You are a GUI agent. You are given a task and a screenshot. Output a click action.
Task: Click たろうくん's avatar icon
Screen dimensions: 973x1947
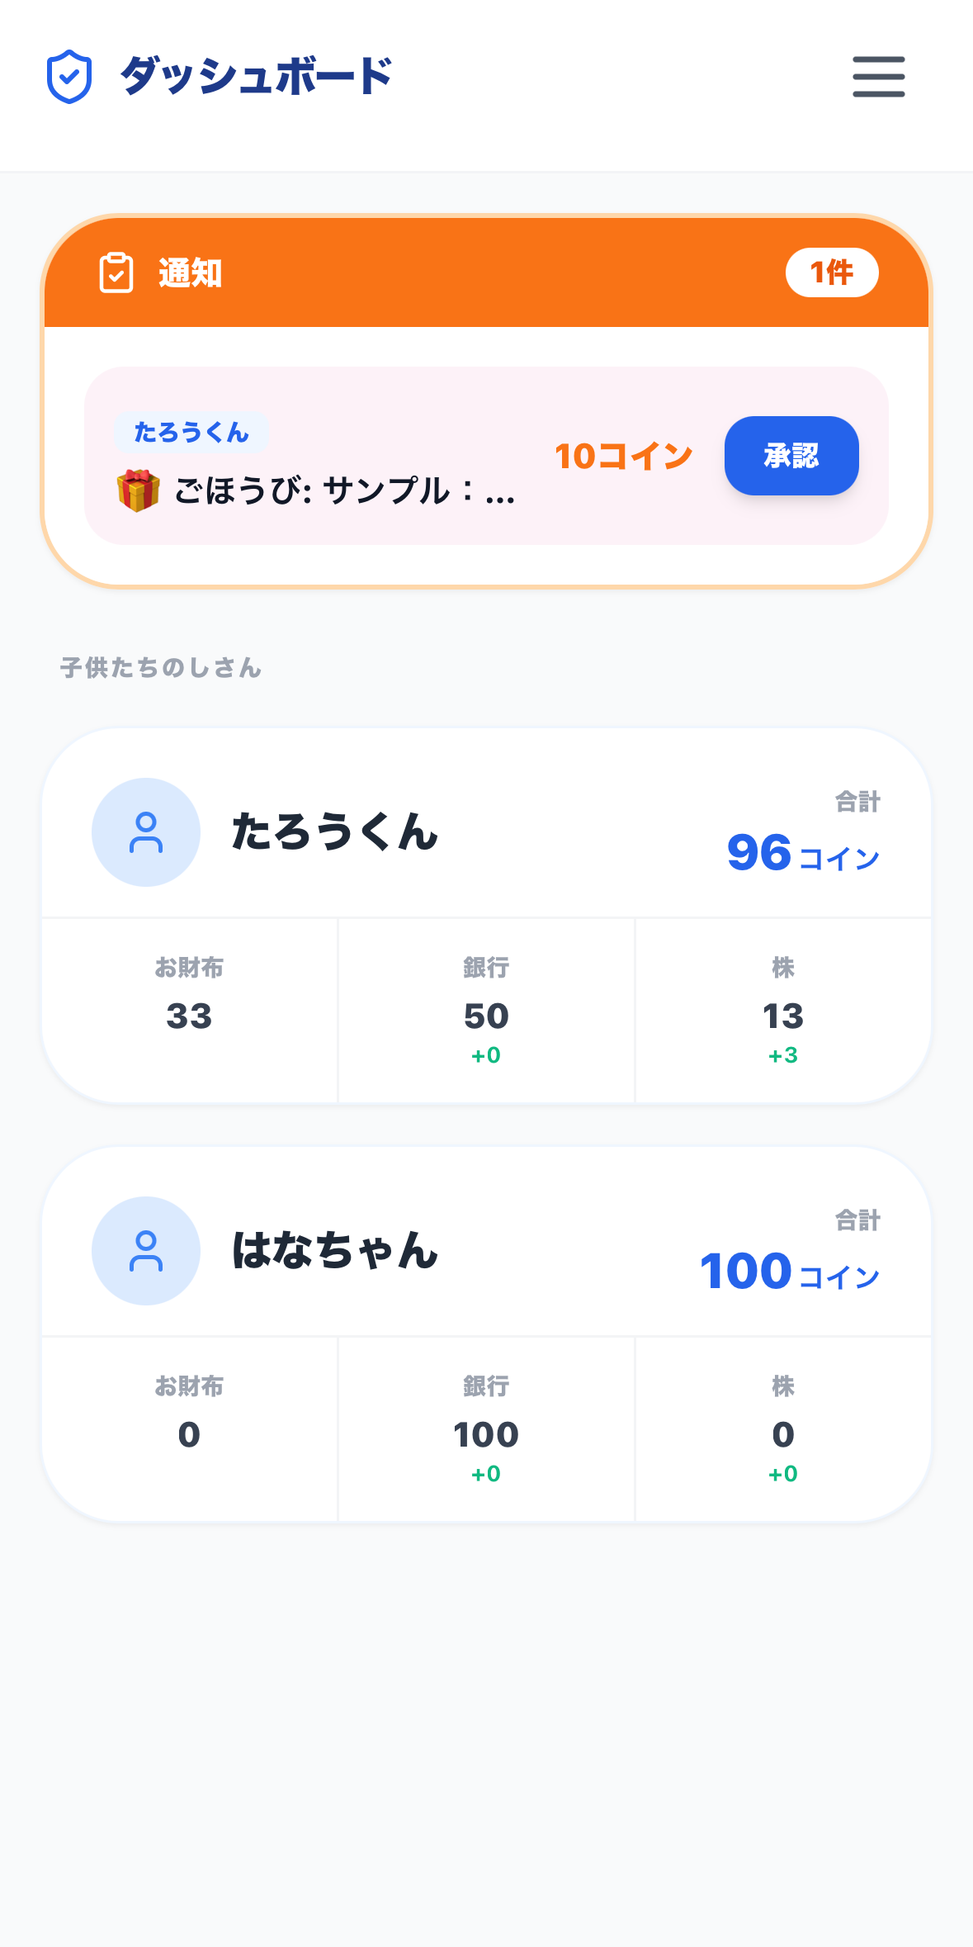[146, 832]
